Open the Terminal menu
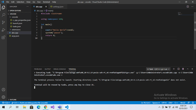The height and width of the screenshot is (110, 196). 46,2
